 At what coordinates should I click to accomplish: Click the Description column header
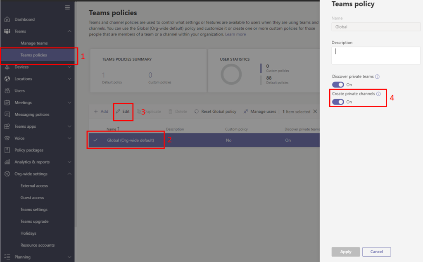point(175,129)
